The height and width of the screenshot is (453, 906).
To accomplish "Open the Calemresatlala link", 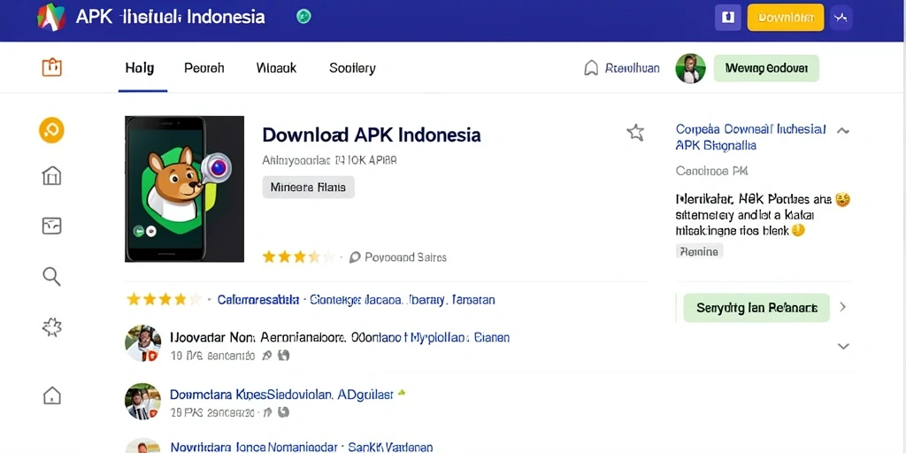I will point(258,300).
